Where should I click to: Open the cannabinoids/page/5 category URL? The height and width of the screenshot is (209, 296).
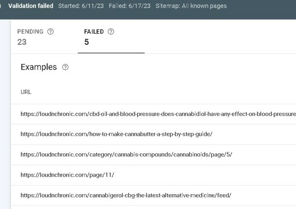pyautogui.click(x=126, y=155)
